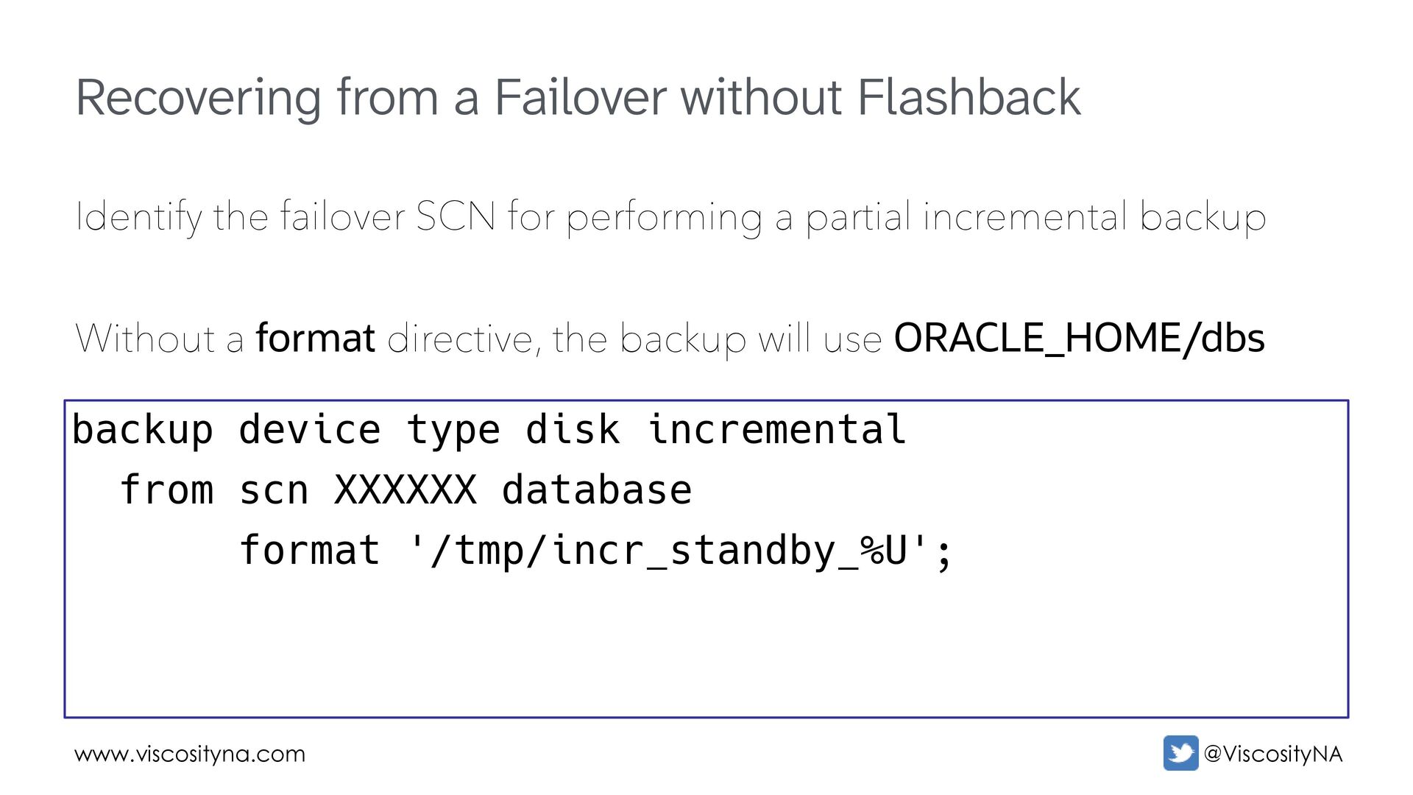Click the phrase "partial incremental backup"
This screenshot has height=795, width=1413.
[1035, 216]
